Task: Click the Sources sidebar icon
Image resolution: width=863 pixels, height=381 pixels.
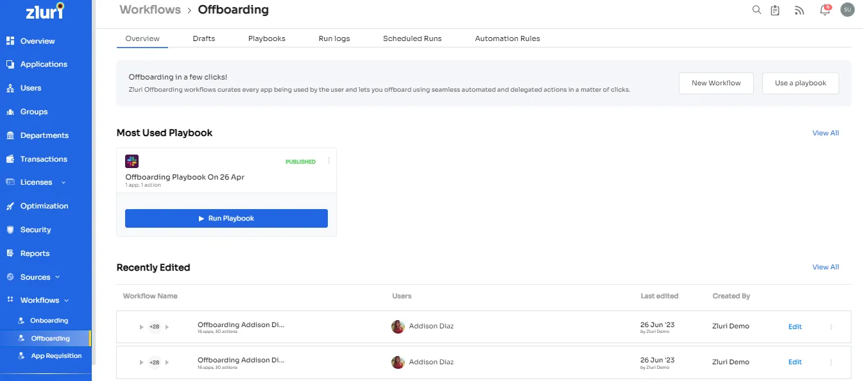Action: click(x=10, y=277)
